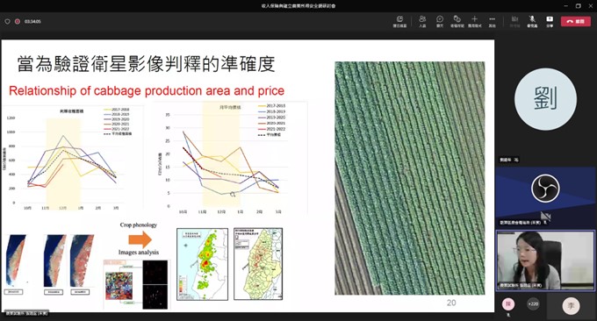Click the Share content icon
Image resolution: width=597 pixels, height=321 pixels.
point(550,21)
